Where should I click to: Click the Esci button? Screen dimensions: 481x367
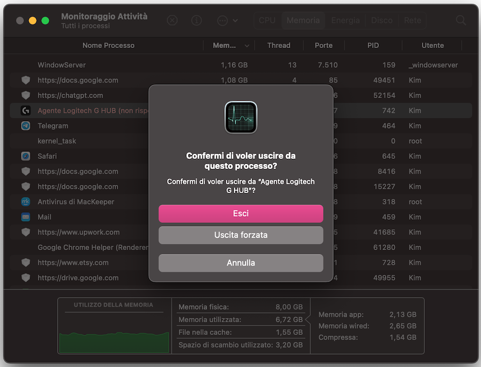241,213
